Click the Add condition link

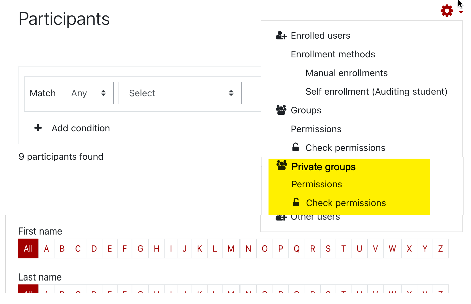click(81, 128)
